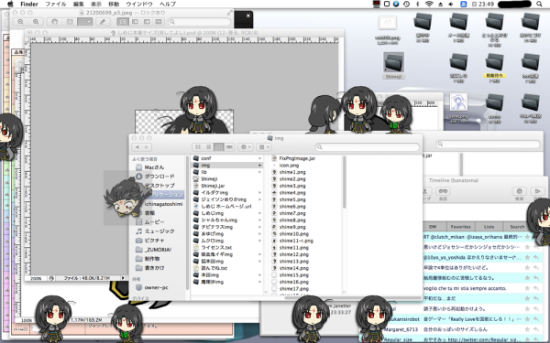The image size is (550, 343).
Task: Reply to the Margaret_6713 tweet
Action: [x=536, y=329]
